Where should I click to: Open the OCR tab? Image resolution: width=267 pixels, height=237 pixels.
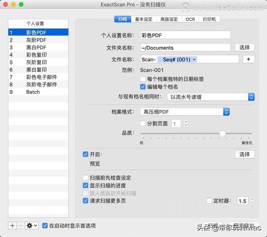pyautogui.click(x=190, y=19)
